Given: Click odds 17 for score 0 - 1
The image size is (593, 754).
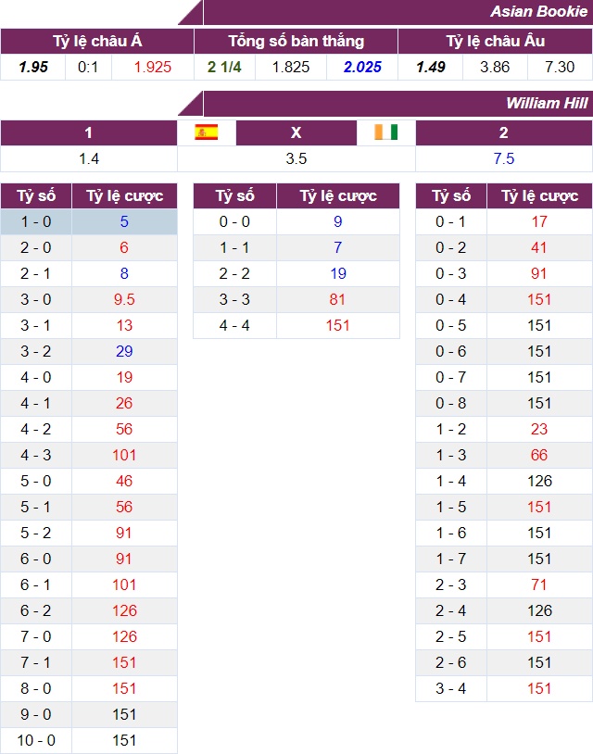Looking at the screenshot, I should tap(539, 222).
